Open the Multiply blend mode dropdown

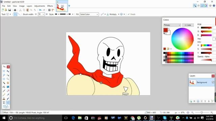point(118,14)
